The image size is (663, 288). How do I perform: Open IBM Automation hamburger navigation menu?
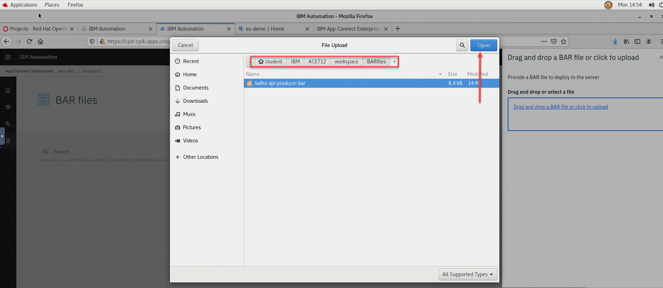click(x=8, y=57)
